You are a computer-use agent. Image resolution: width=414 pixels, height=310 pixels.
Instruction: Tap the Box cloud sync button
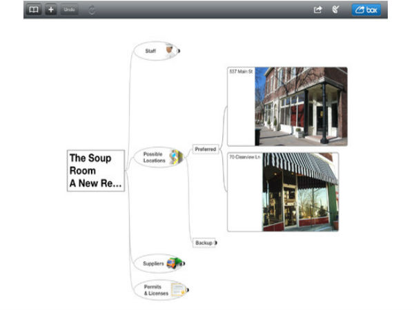tap(366, 10)
